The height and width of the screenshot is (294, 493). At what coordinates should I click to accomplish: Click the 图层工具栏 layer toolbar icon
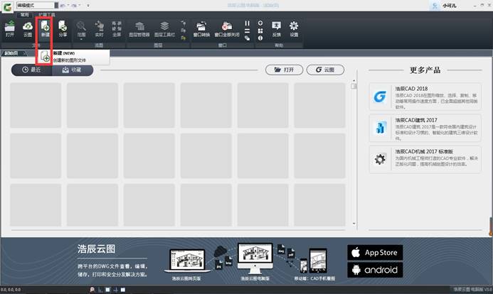(x=164, y=28)
